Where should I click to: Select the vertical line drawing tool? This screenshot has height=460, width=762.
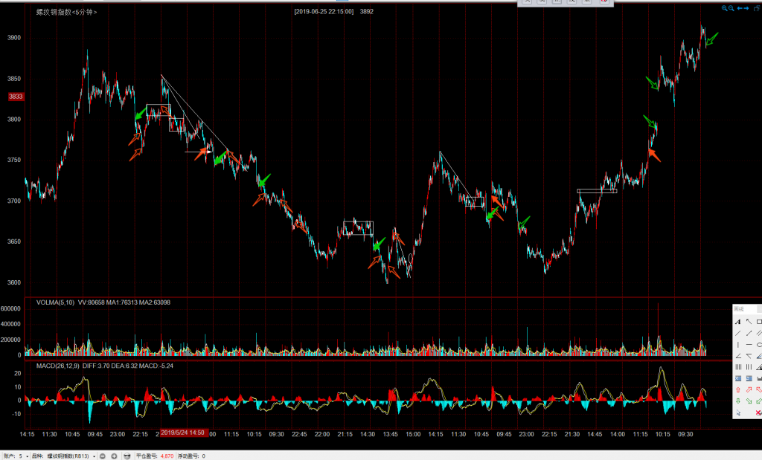click(x=737, y=345)
